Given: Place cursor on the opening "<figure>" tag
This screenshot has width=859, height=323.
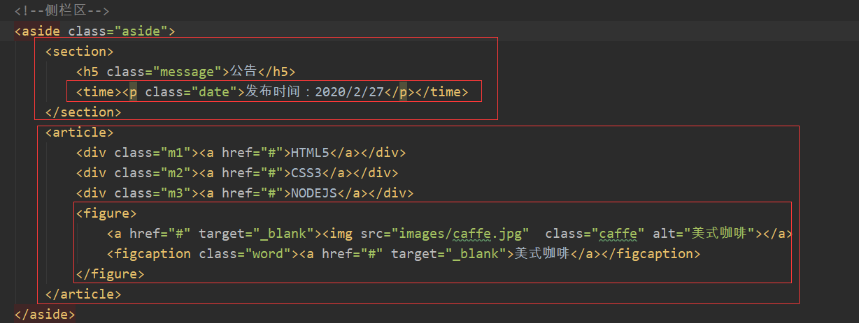Looking at the screenshot, I should 107,213.
